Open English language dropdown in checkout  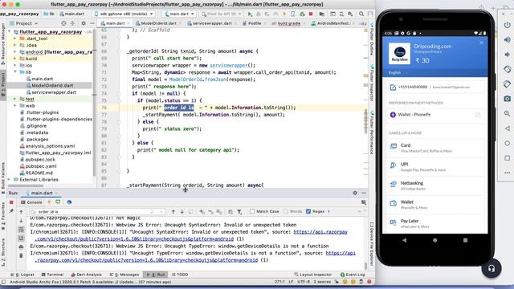(x=398, y=72)
